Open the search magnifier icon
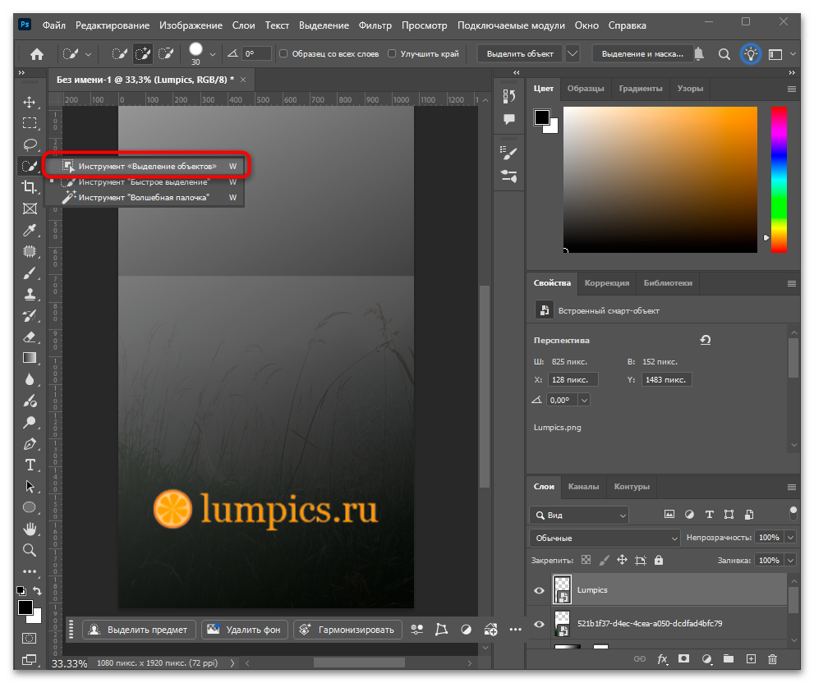The width and height of the screenshot is (814, 683). (x=724, y=54)
